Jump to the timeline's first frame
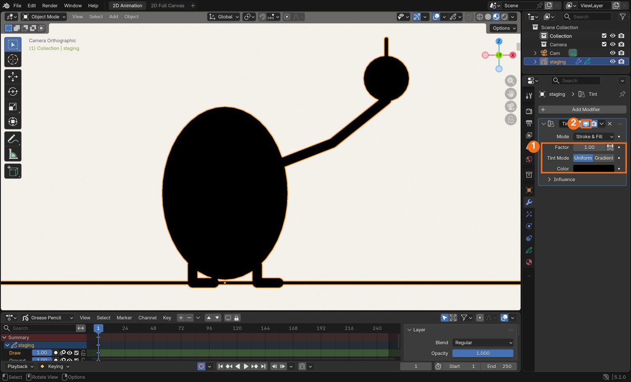Screen dimensions: 631x382 tap(220, 366)
